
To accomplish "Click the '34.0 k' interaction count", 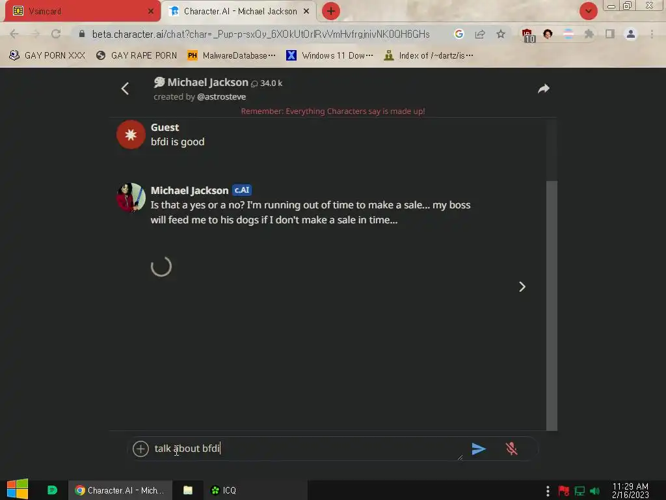I will (271, 83).
